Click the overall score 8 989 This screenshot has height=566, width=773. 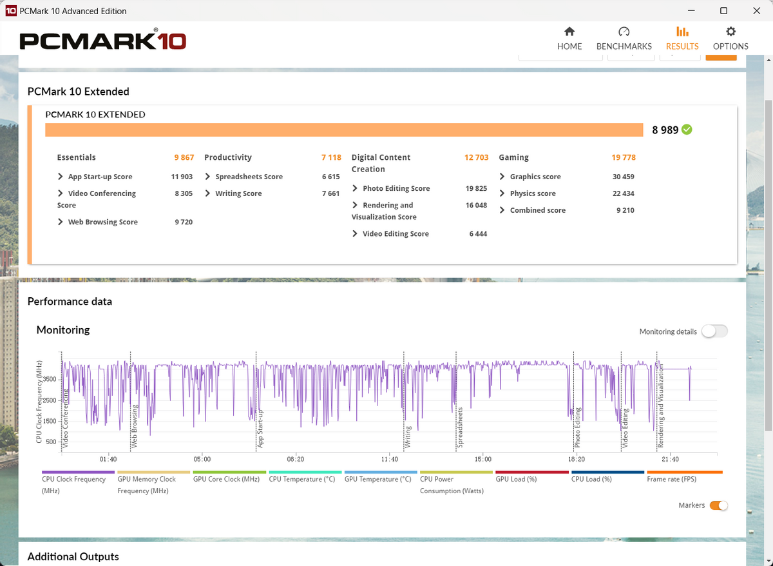pos(665,130)
